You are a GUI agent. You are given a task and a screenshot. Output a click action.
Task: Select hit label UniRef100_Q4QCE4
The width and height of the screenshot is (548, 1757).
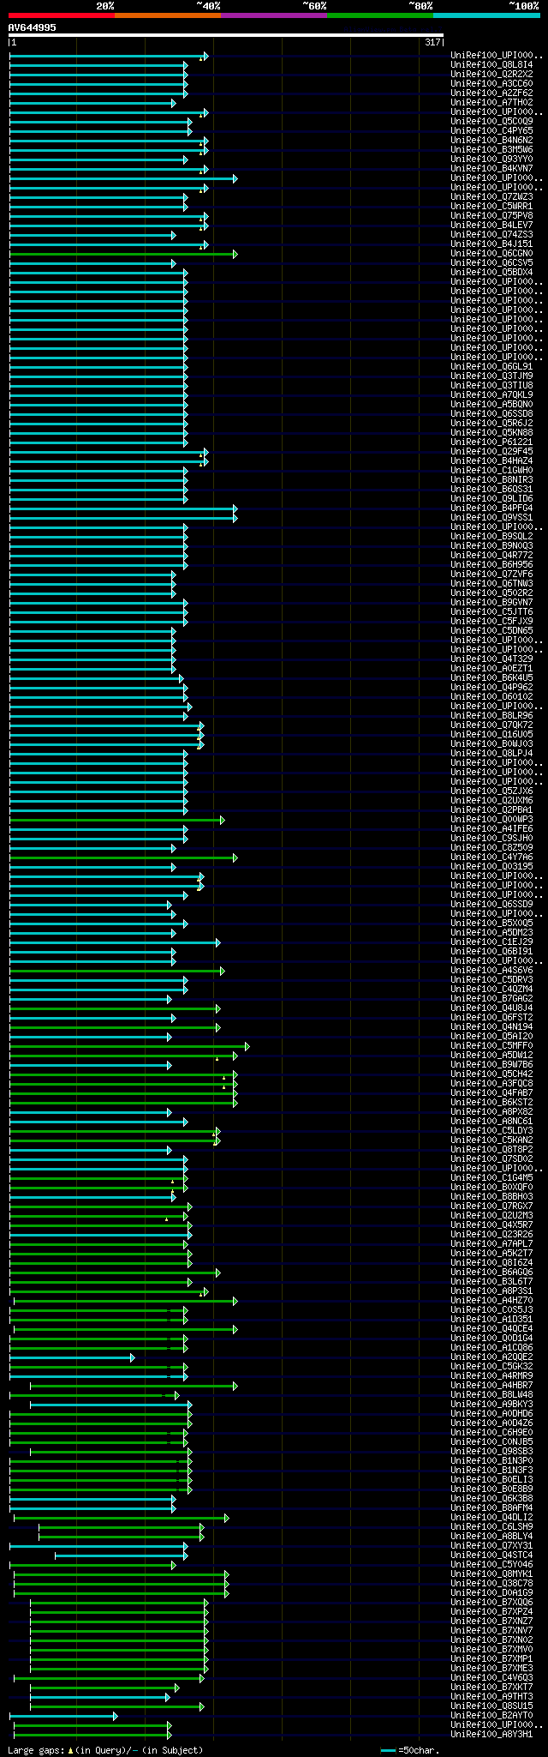tap(491, 1328)
